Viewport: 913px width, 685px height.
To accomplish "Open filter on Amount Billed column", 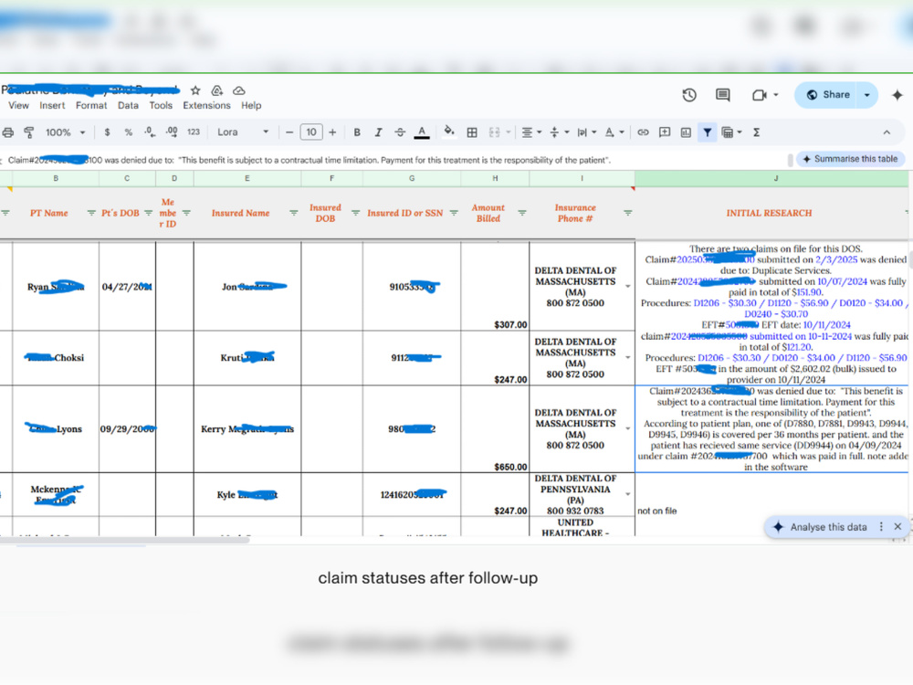I will [521, 213].
